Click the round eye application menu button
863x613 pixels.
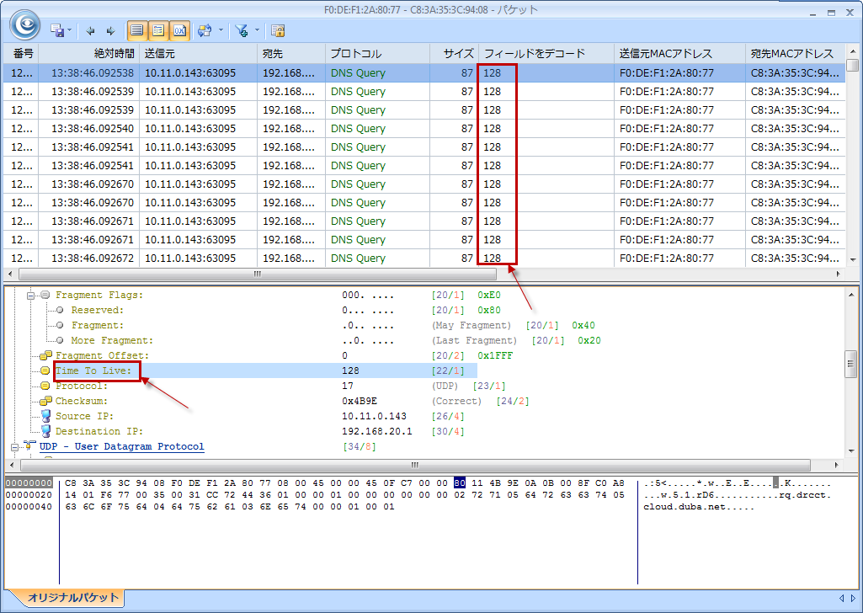pos(24,24)
